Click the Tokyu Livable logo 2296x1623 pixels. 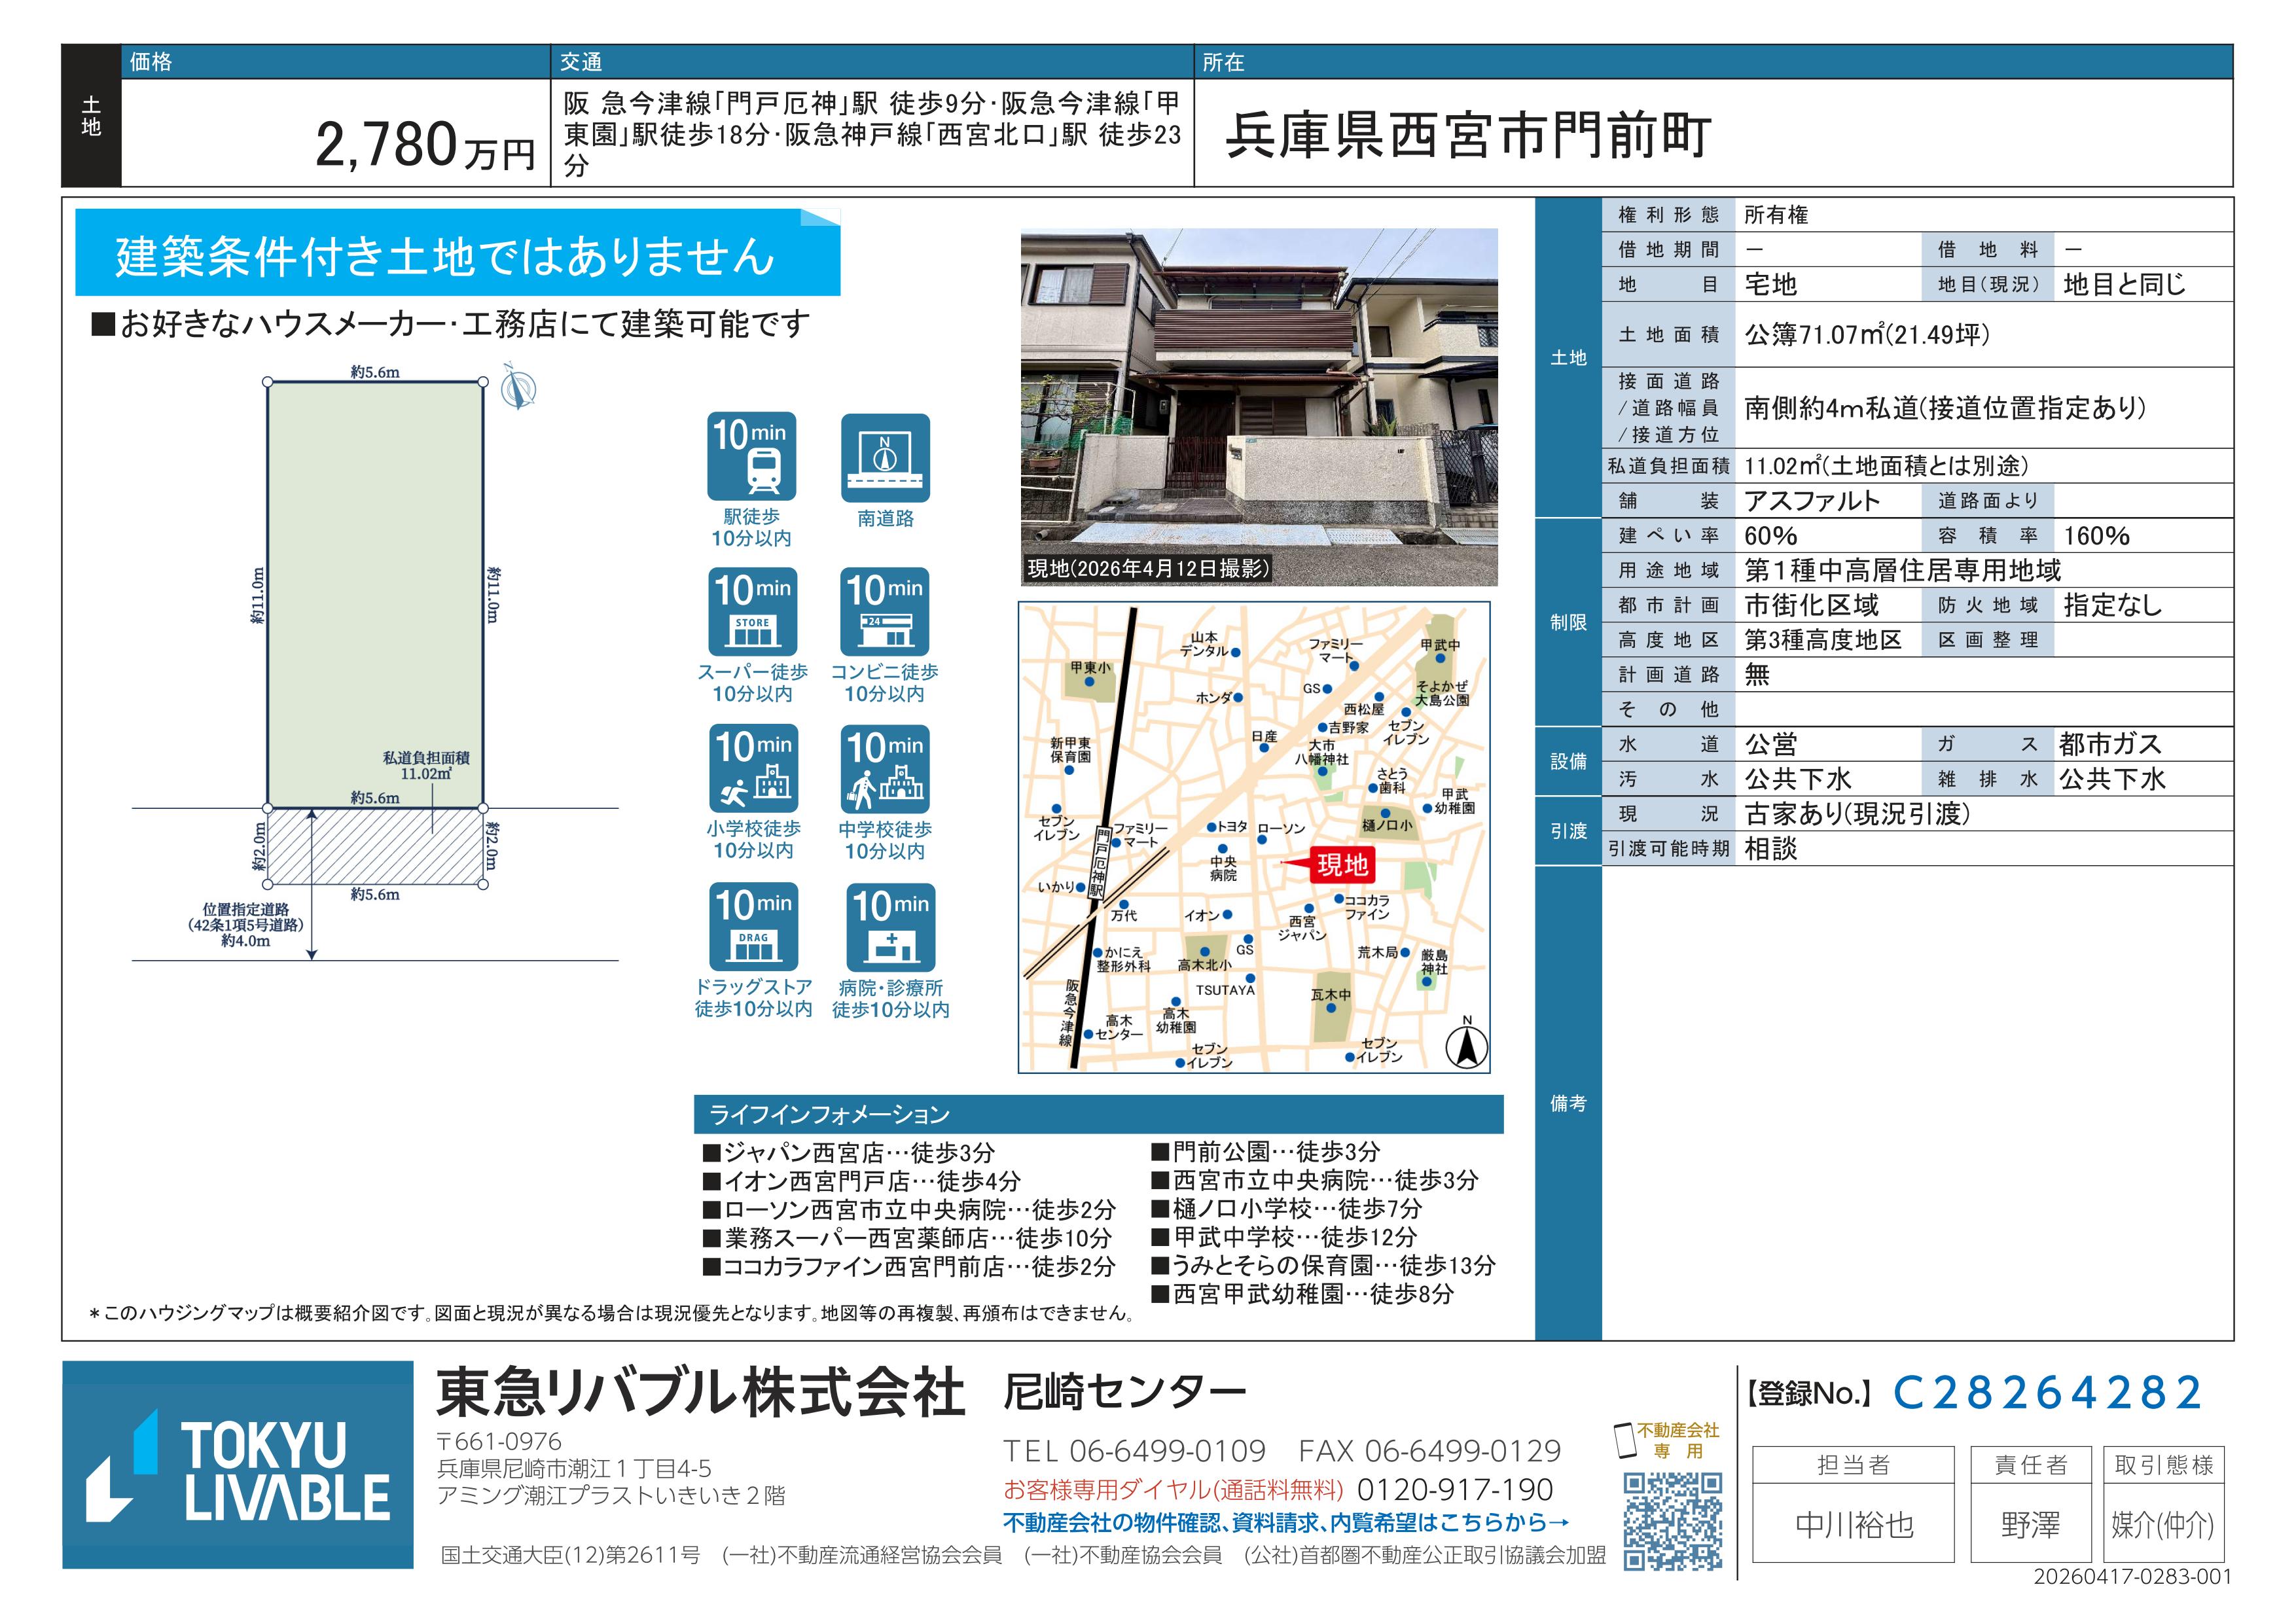click(238, 1465)
